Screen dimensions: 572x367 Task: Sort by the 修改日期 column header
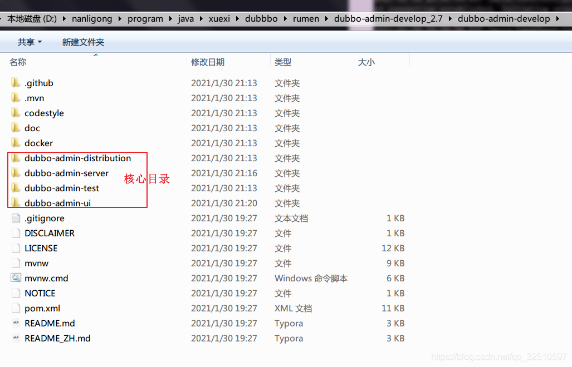pyautogui.click(x=208, y=62)
